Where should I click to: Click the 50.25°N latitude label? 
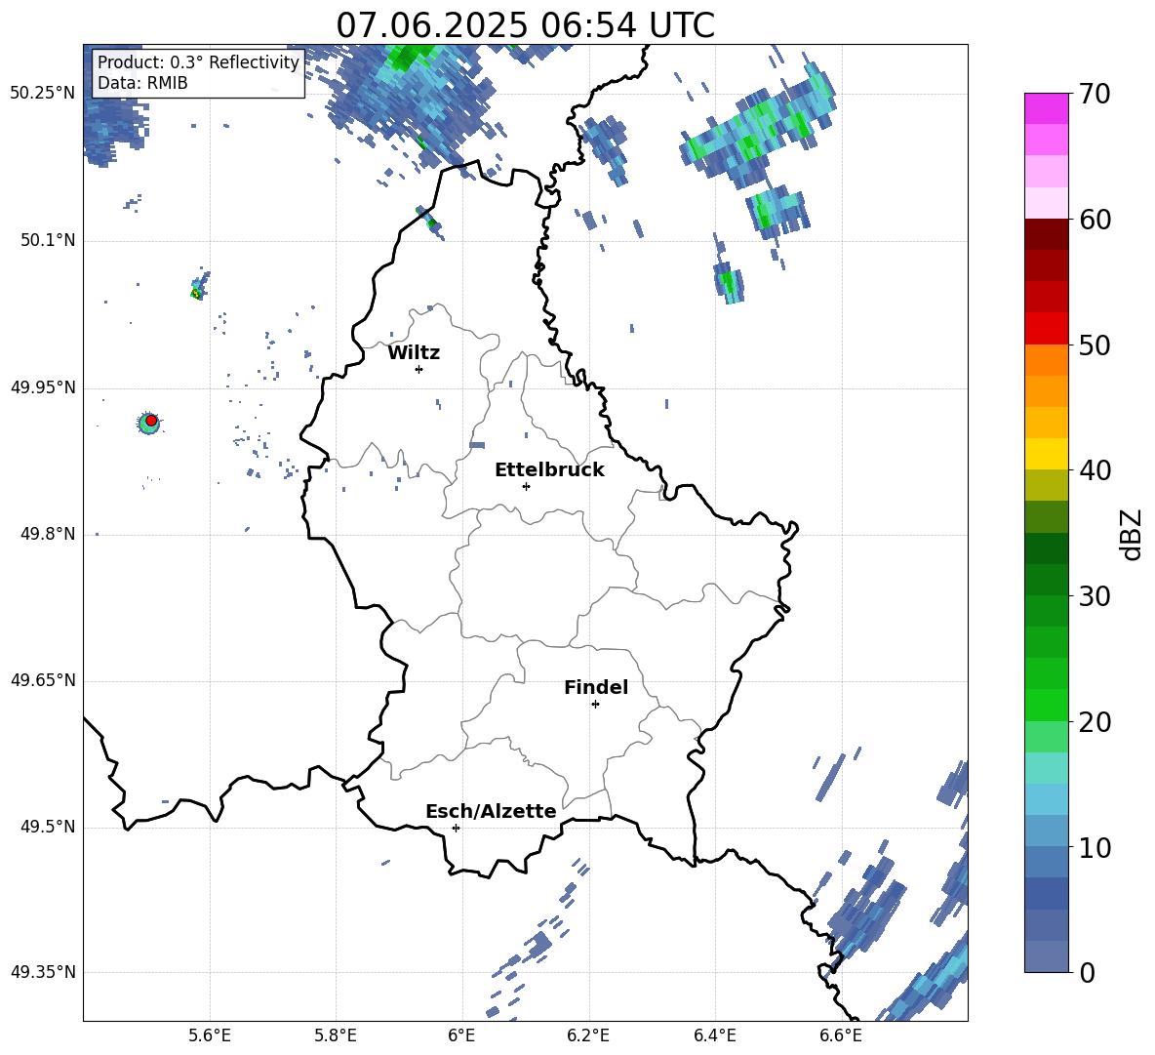[x=43, y=94]
